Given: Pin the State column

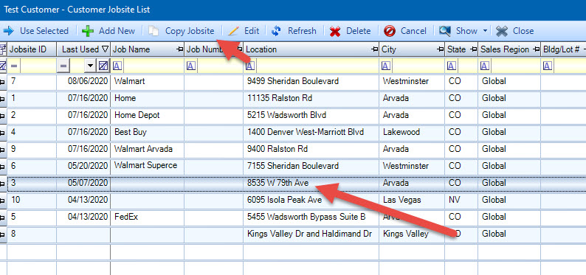Looking at the screenshot, I should click(473, 49).
